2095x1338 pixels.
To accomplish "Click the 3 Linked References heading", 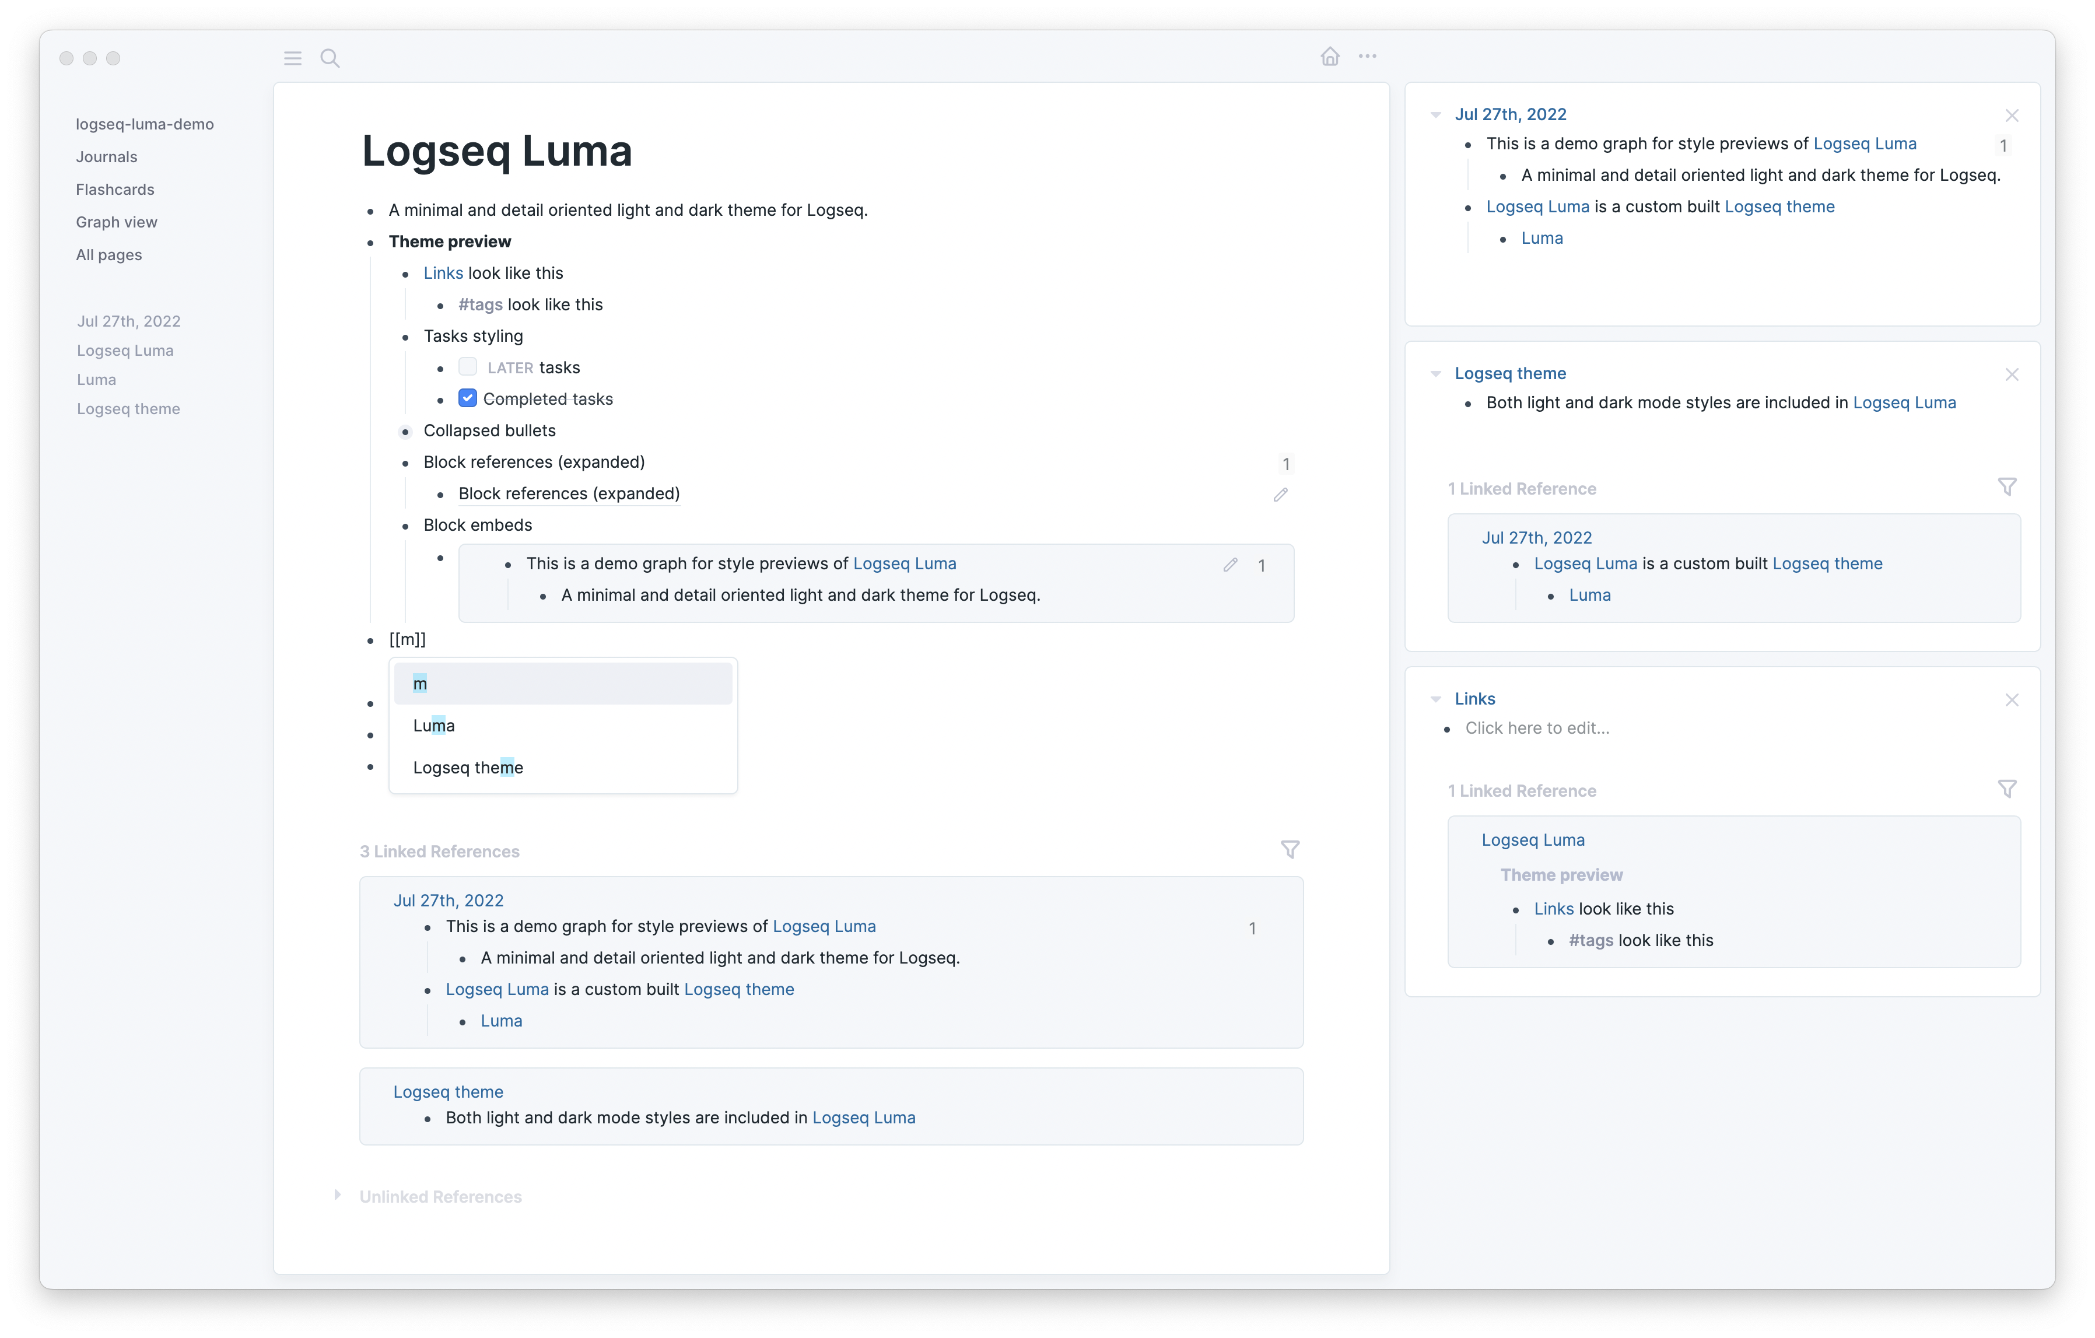I will tap(439, 851).
